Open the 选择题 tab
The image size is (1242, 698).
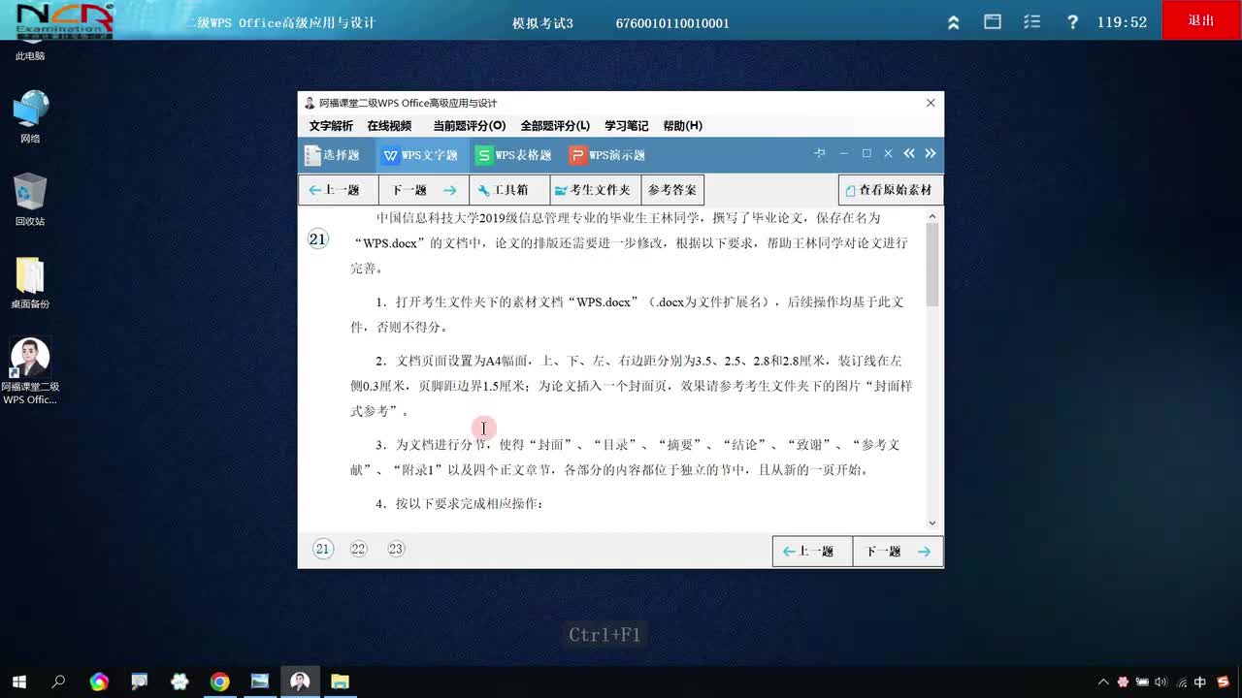(x=332, y=155)
